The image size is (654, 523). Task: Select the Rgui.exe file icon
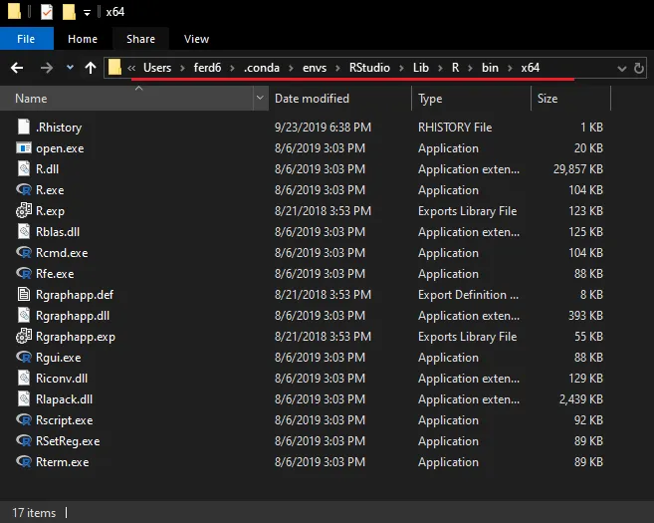(x=25, y=358)
